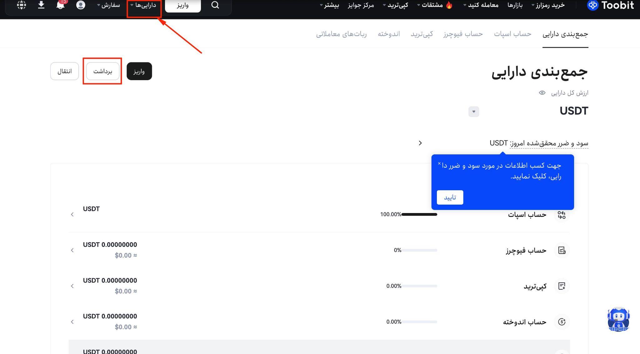Screen dimensions: 640x354
Task: Click the انتقال transfer button
Action: click(x=65, y=71)
